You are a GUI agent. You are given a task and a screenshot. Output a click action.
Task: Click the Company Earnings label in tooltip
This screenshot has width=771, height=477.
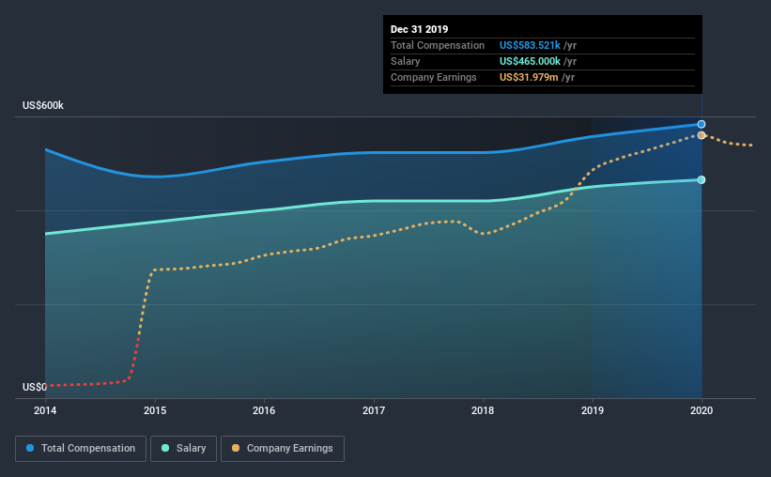point(434,77)
